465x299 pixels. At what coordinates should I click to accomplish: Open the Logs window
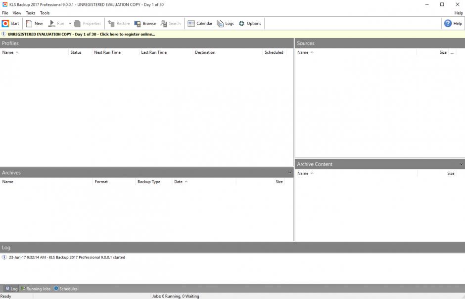coord(226,23)
